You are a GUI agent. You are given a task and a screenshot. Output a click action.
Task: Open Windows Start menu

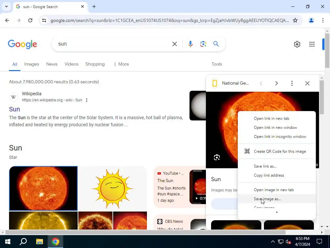tap(8, 242)
